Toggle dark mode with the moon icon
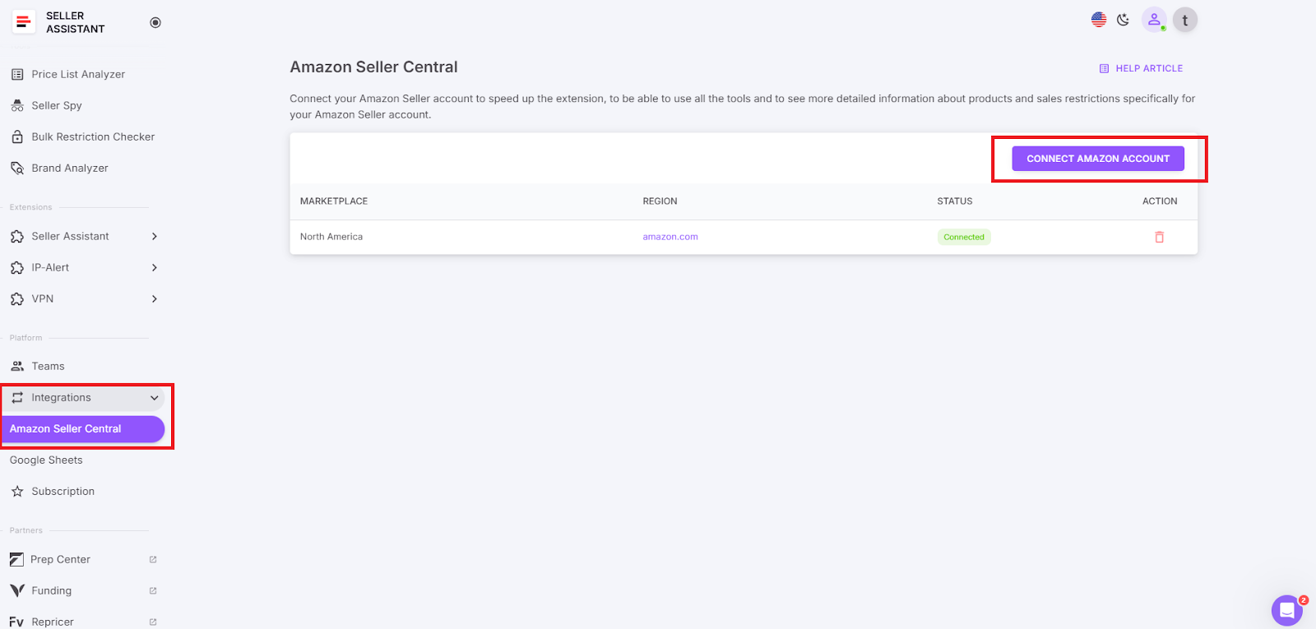Screen dimensions: 1316x629 point(1124,19)
